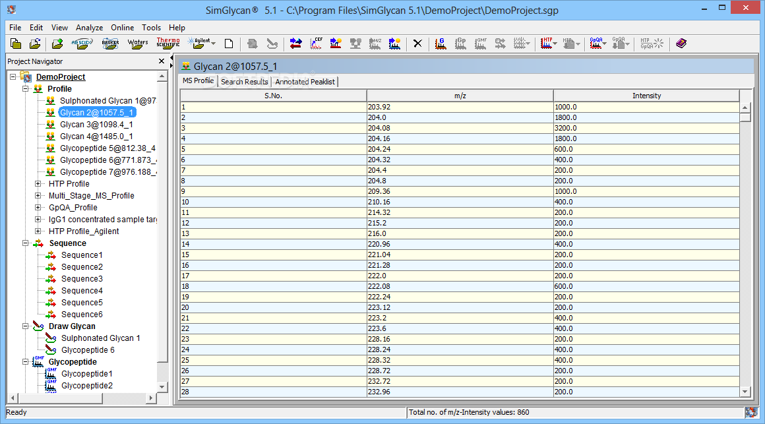Open the colored GpQA dropdown arrow

pos(605,44)
